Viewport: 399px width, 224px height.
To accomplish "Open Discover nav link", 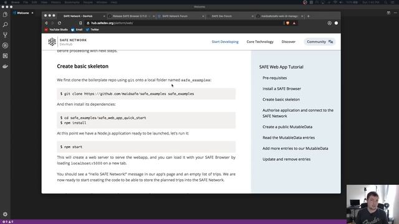I will [x=288, y=42].
